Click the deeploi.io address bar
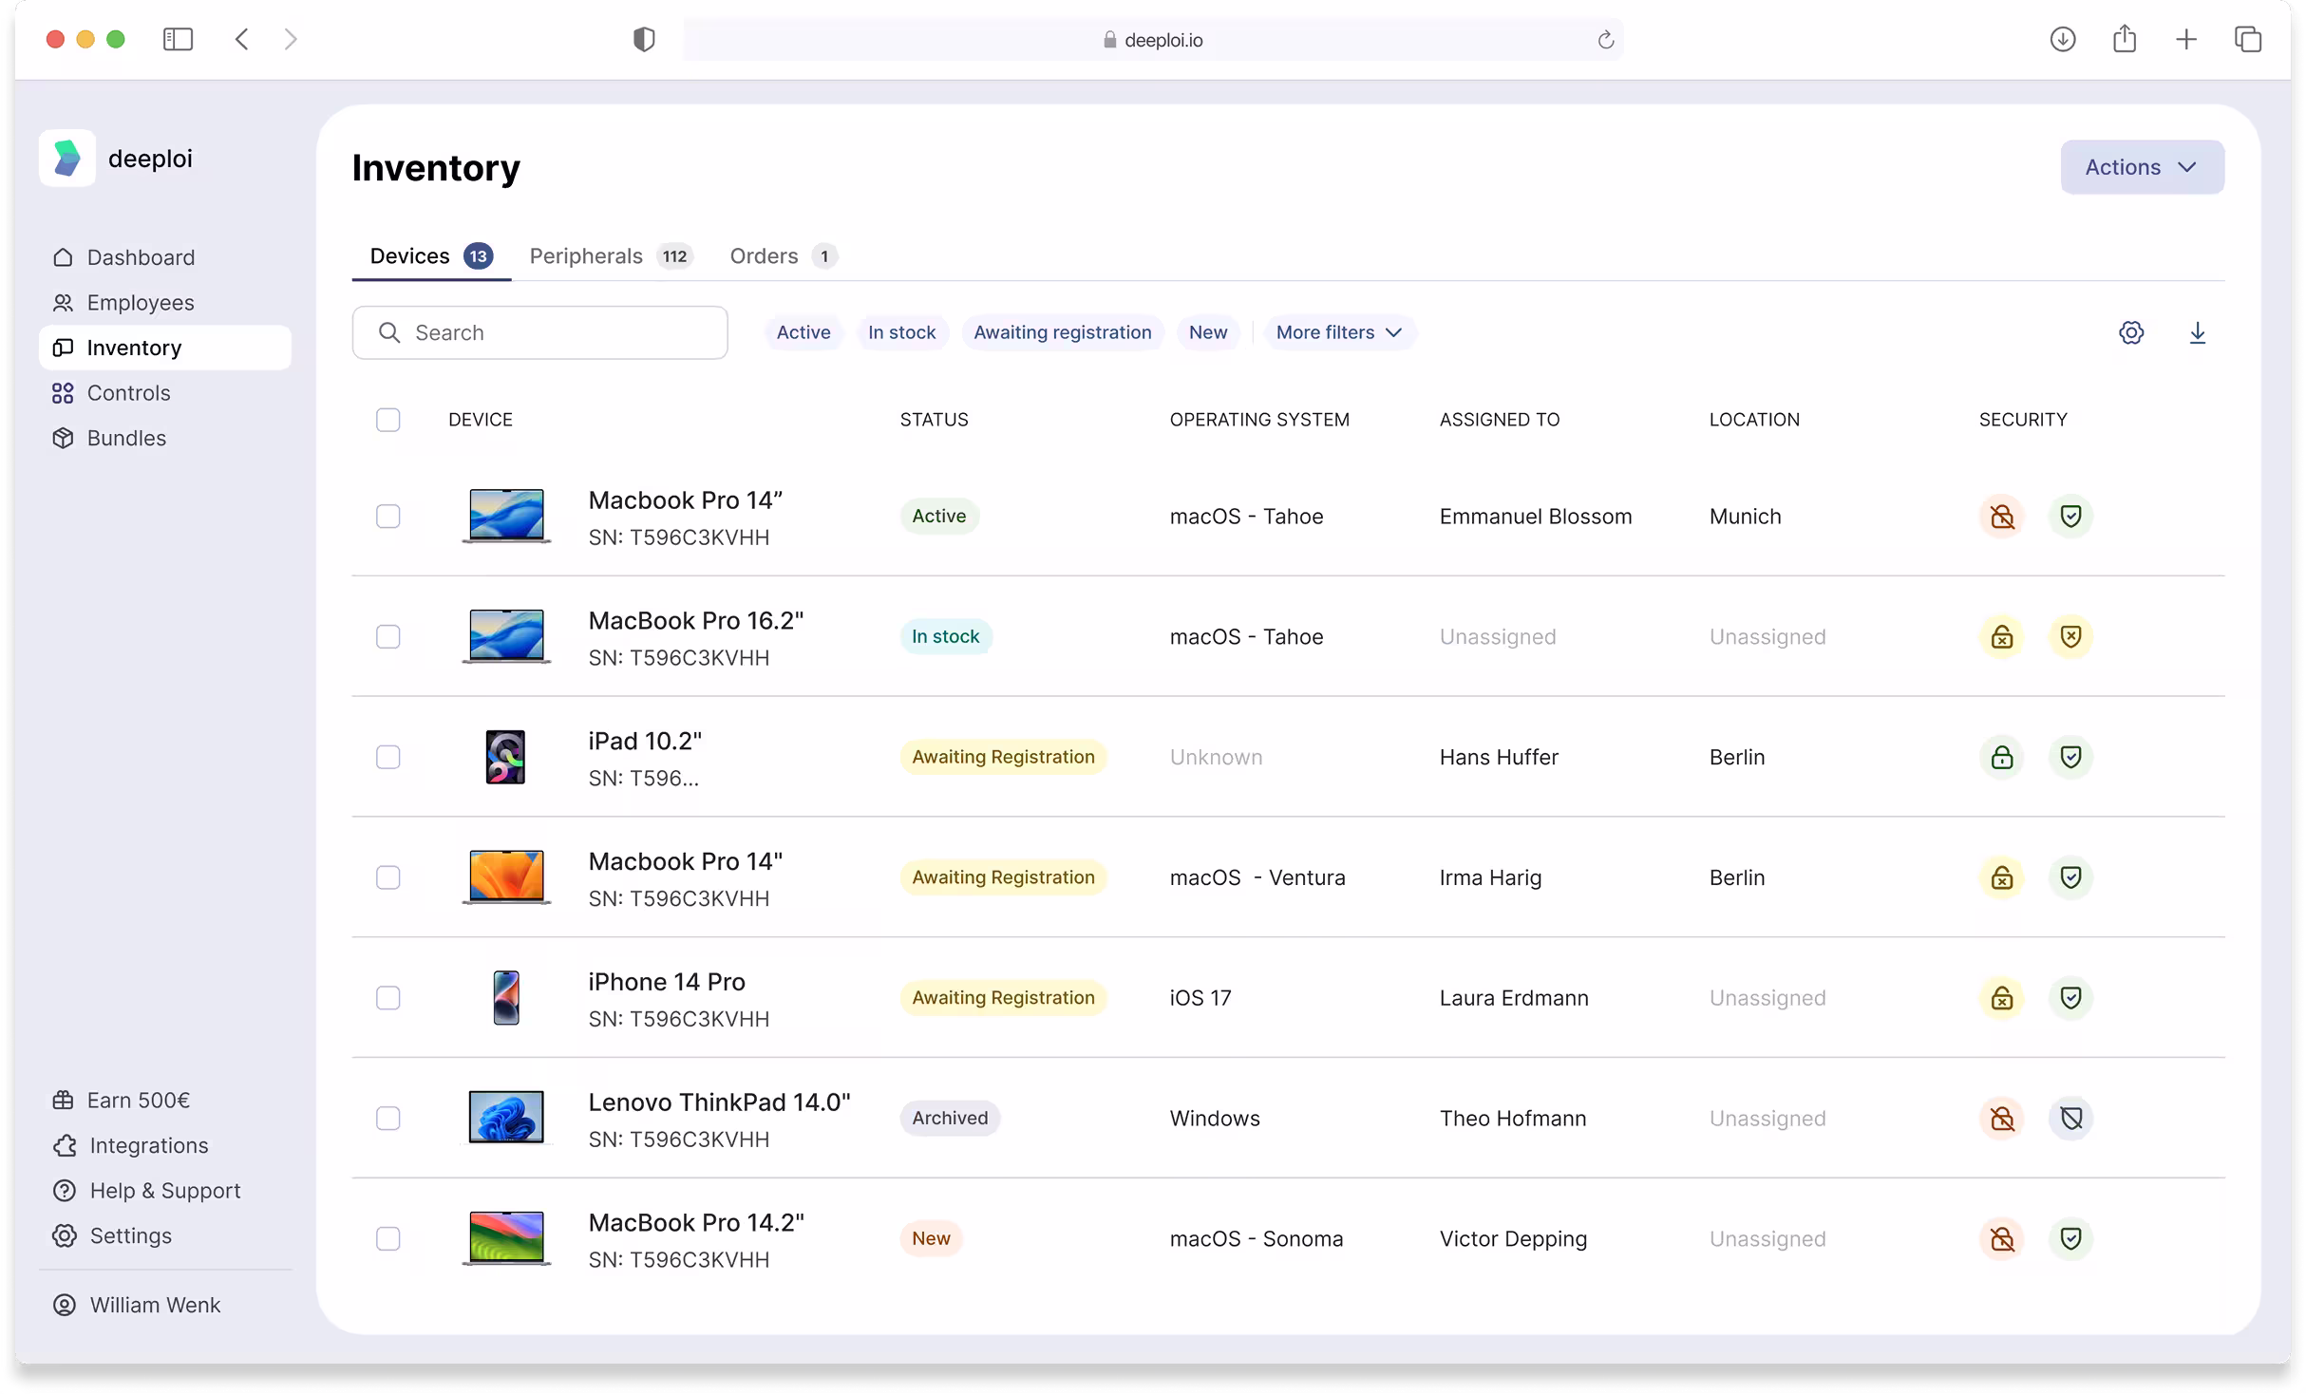 (x=1153, y=40)
